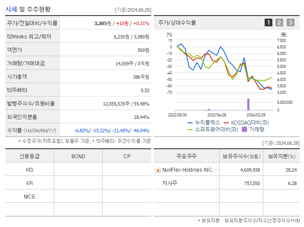The image size is (304, 227).
Task: Click the 2022/06/30 chart date label
Action: [x=178, y=115]
